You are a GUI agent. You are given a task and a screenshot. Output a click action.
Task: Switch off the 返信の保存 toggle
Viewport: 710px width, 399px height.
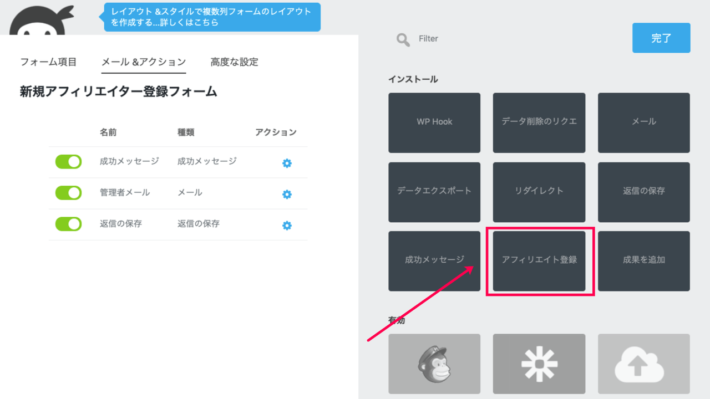(x=68, y=224)
